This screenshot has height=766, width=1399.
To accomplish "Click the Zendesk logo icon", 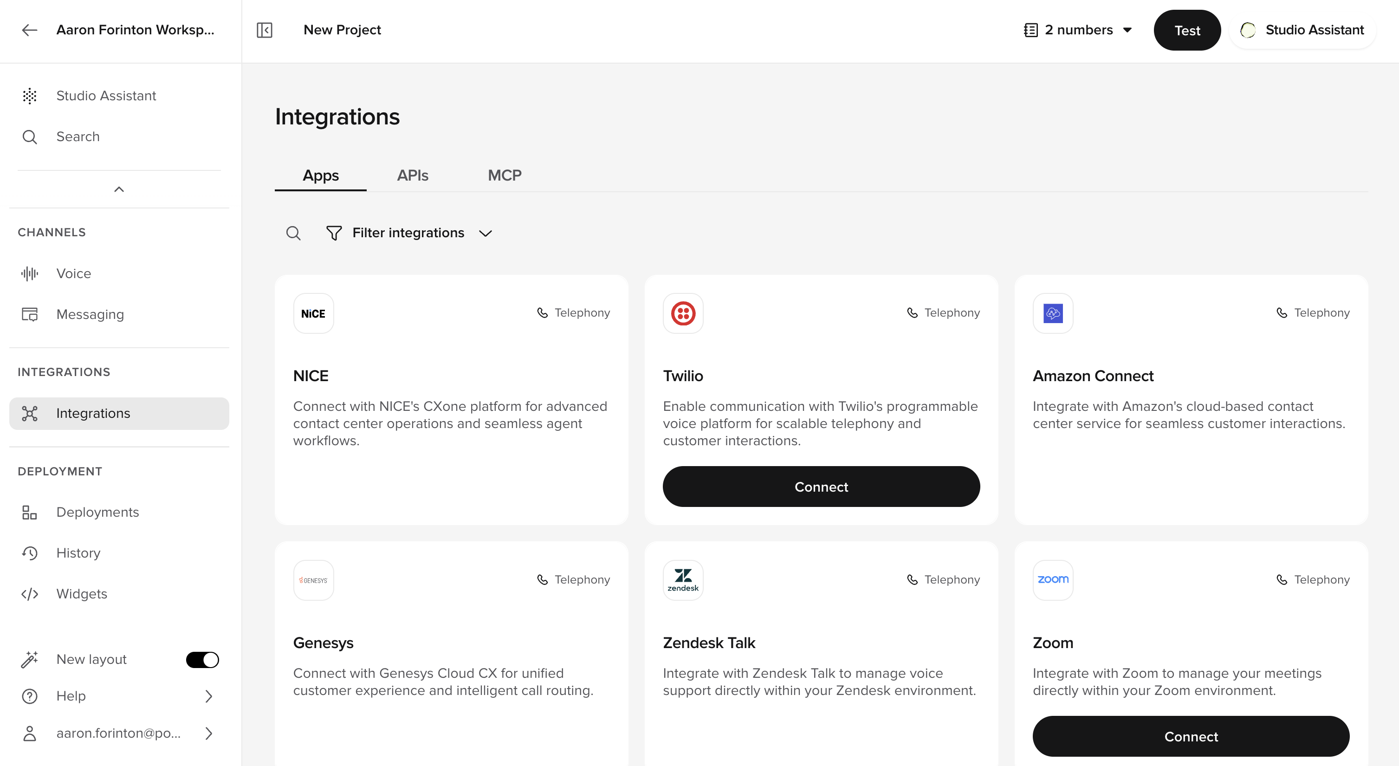I will pos(683,580).
